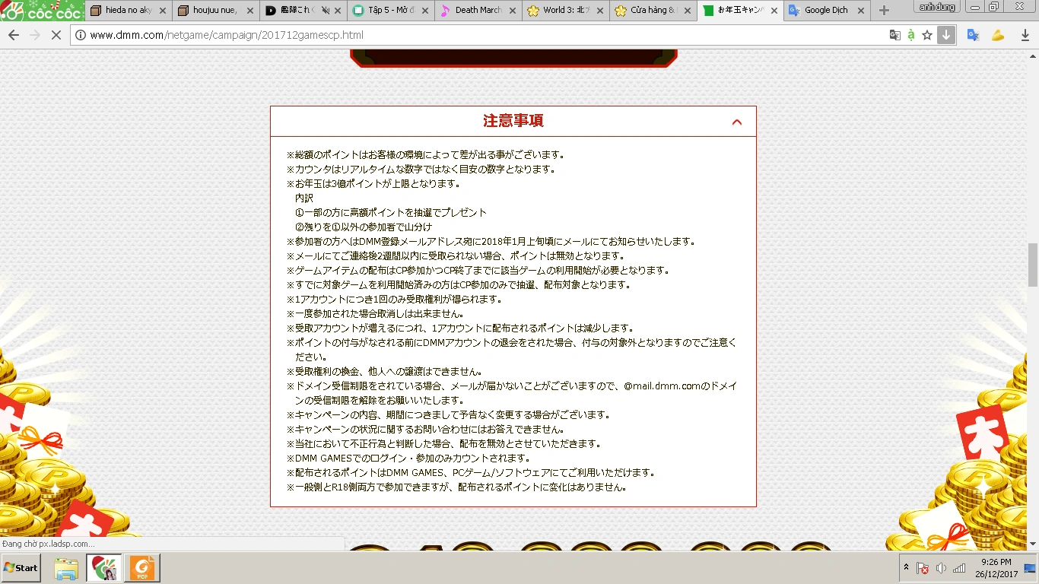Bookmark this page with the star icon
Image resolution: width=1039 pixels, height=584 pixels.
(x=927, y=35)
